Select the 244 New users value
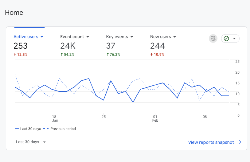 pyautogui.click(x=157, y=46)
